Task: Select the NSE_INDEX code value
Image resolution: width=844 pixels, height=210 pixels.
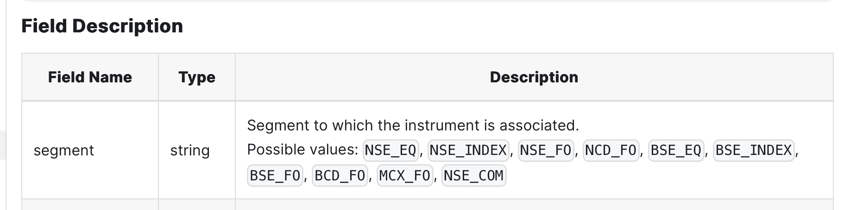Action: pyautogui.click(x=468, y=150)
